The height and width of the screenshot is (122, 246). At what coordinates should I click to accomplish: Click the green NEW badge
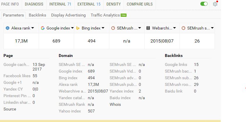point(124,15)
